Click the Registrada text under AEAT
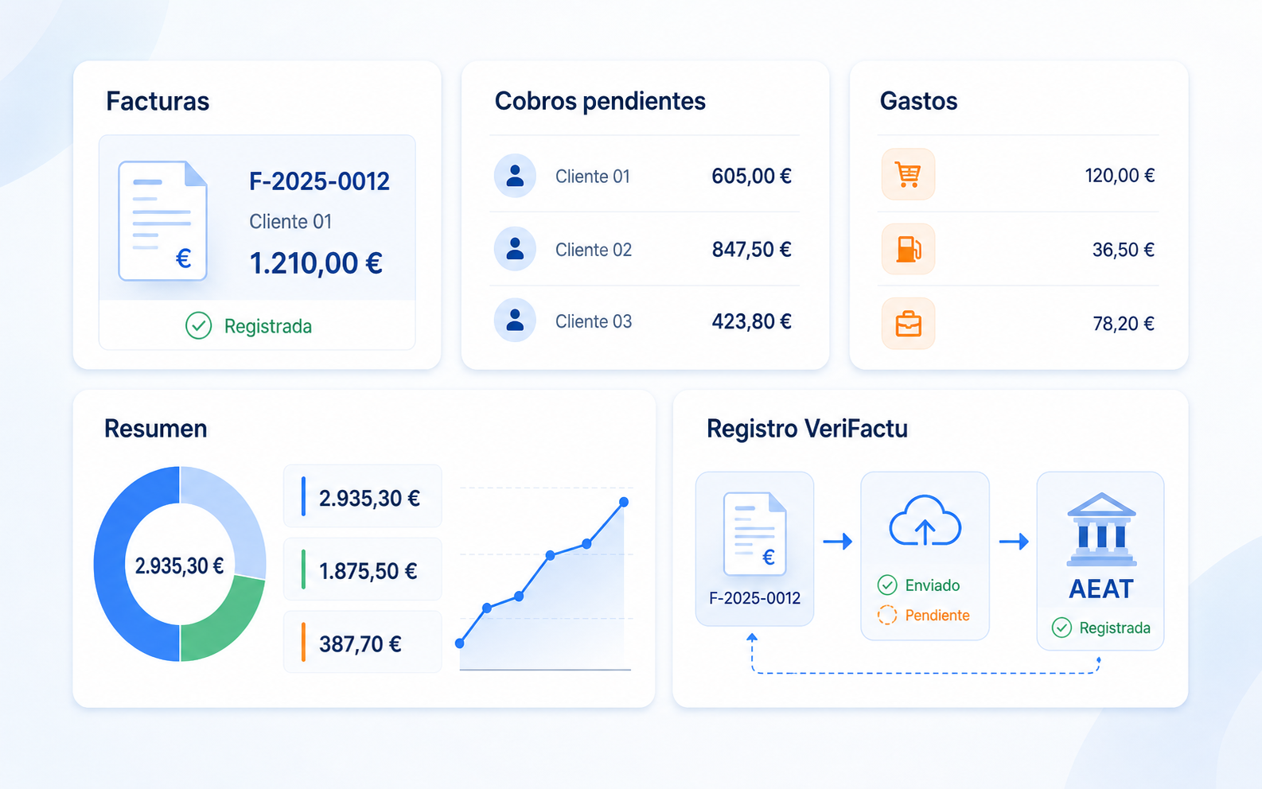 coord(1115,628)
